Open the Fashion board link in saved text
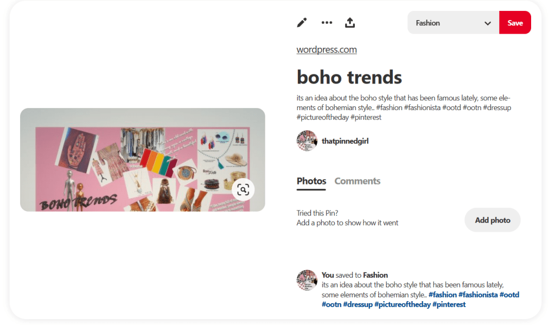Viewport: 555px width, 325px height. [375, 275]
